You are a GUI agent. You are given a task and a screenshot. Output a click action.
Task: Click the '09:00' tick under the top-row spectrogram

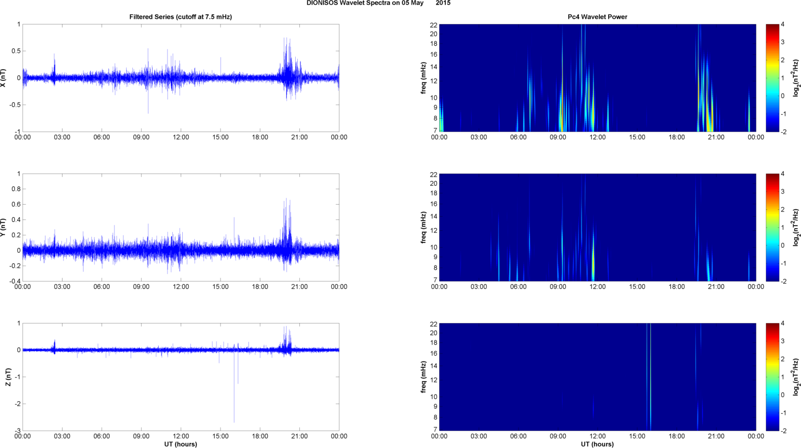click(558, 137)
